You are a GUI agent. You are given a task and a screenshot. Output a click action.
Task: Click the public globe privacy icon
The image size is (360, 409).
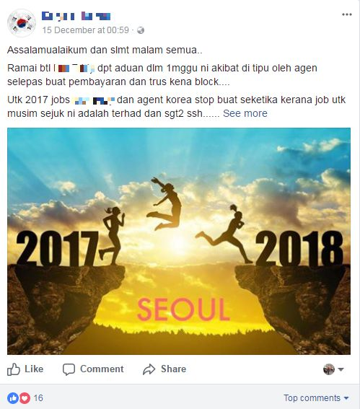[141, 30]
